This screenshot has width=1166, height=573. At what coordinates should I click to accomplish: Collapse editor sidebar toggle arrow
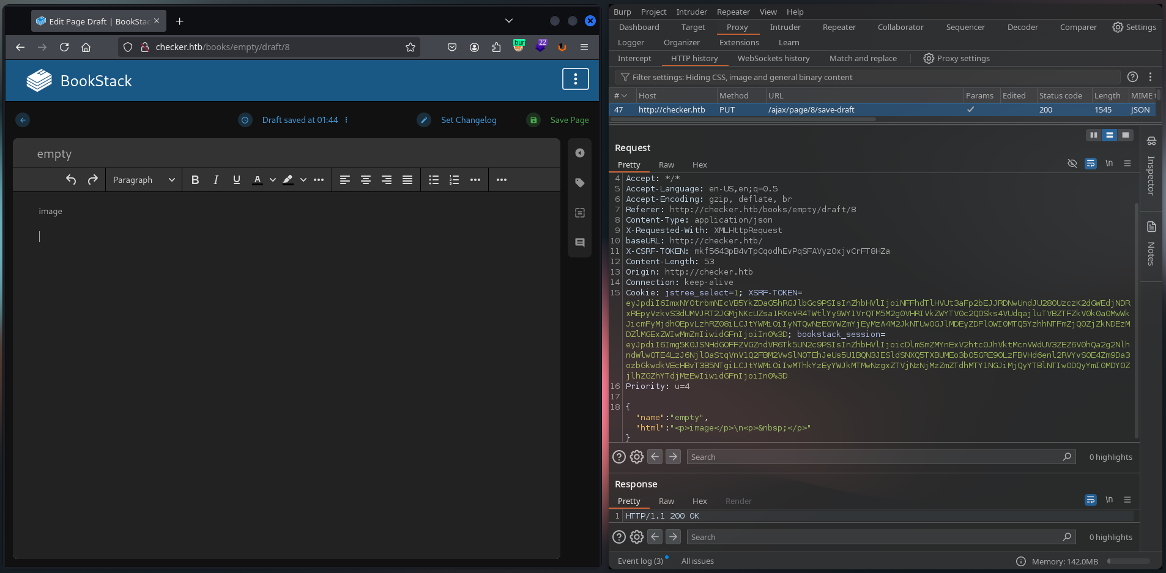pyautogui.click(x=580, y=153)
